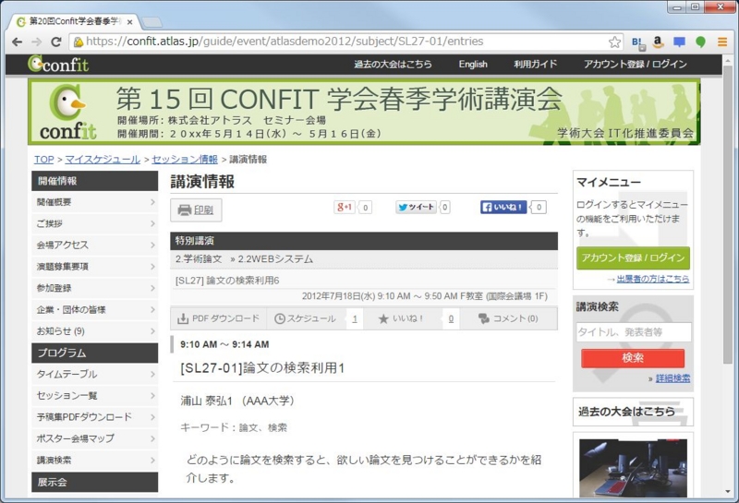
Task: Click the Google +1 share button
Action: click(345, 207)
